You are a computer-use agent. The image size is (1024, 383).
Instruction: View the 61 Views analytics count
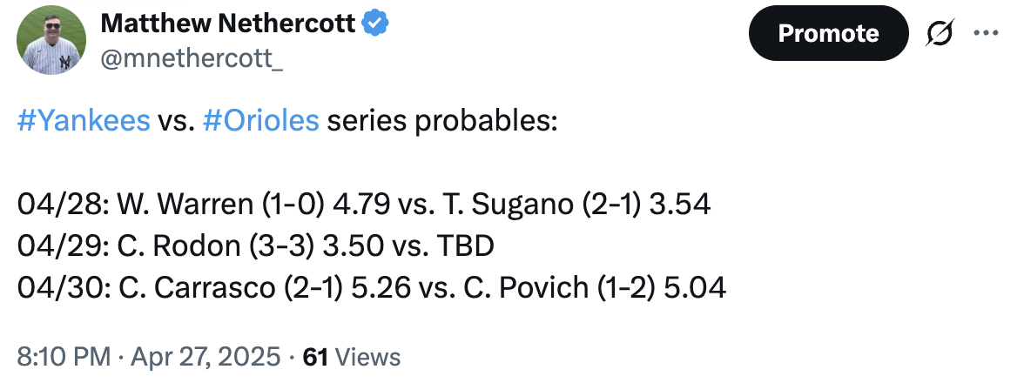pyautogui.click(x=352, y=358)
